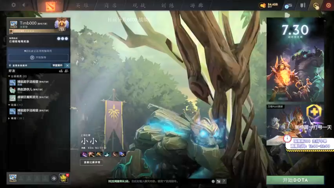334x188 pixels.
Task: Open the emoticon smiley icon in chat bar
Action: [x=213, y=181]
